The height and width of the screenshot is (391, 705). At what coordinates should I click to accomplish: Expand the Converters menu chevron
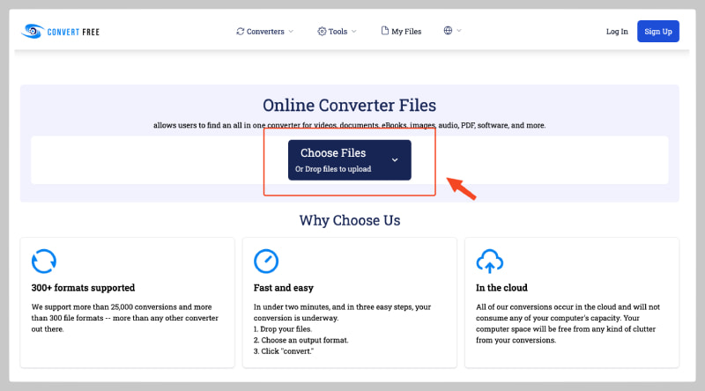point(291,31)
